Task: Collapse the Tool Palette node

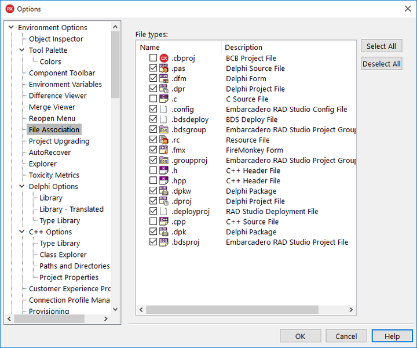Action: coord(22,50)
